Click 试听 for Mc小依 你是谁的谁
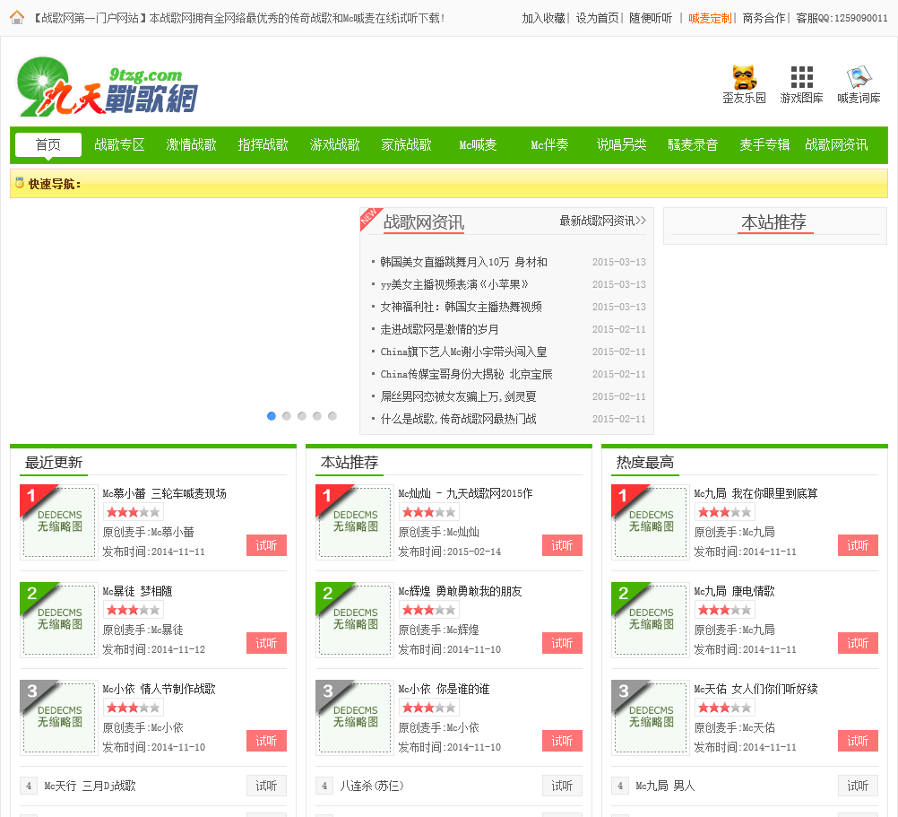 [x=562, y=741]
